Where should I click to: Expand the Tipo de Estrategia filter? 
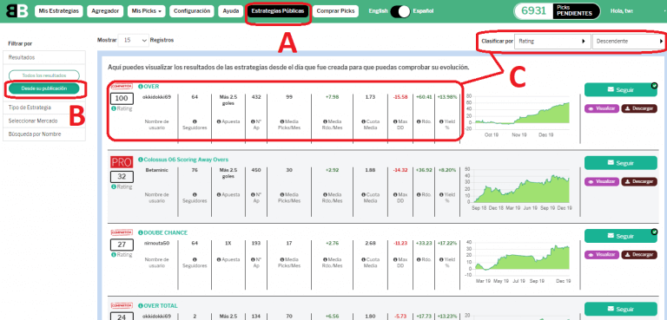pyautogui.click(x=44, y=108)
